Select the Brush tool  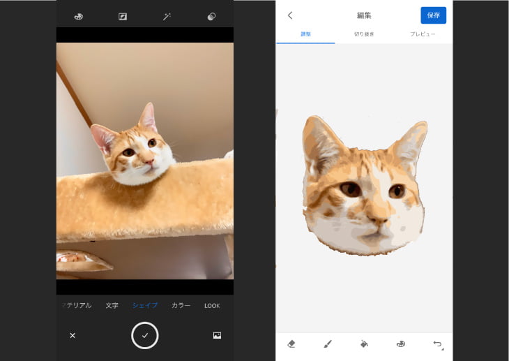pyautogui.click(x=328, y=344)
